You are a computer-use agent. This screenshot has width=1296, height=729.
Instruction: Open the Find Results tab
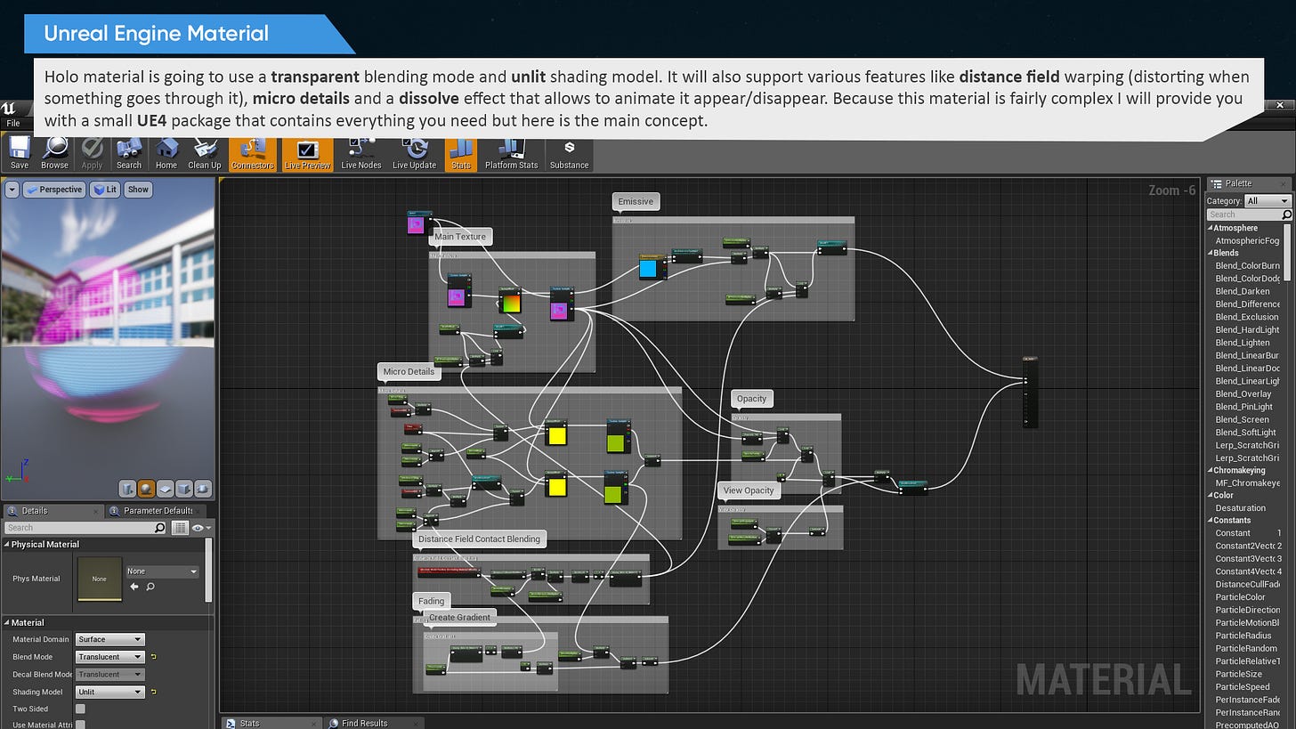(x=363, y=723)
